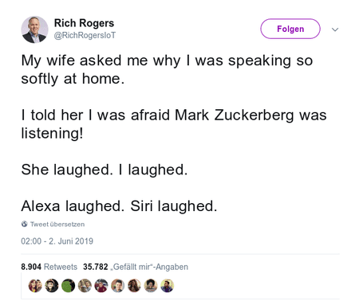The height and width of the screenshot is (301, 359).
Task: Show the 35.782 Gefällt mir-Angaben list
Action: 136,267
